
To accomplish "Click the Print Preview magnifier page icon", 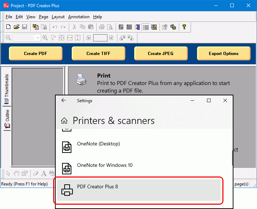I will (110, 27).
